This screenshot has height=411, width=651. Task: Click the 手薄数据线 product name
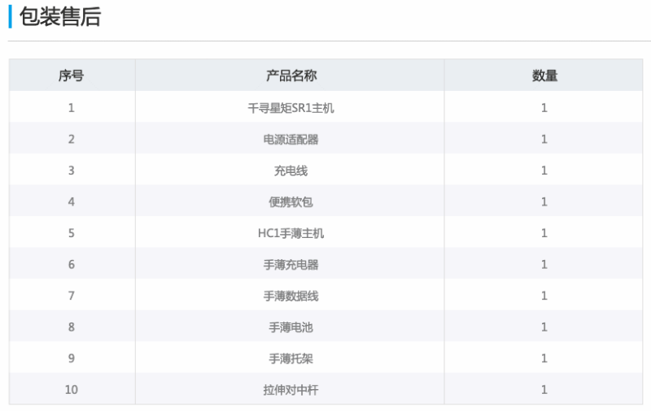[291, 296]
